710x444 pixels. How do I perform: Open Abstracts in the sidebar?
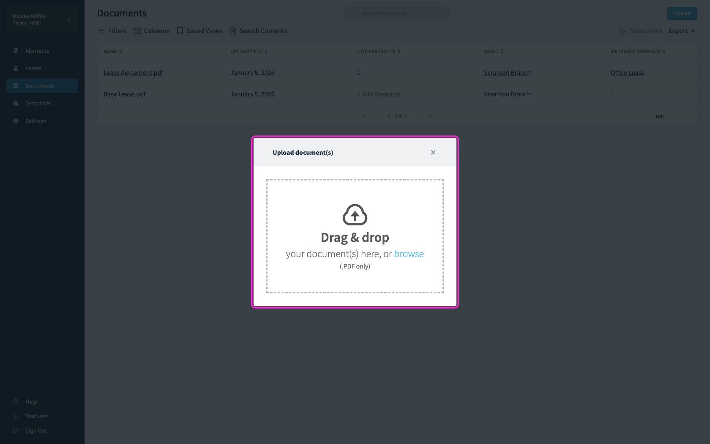pyautogui.click(x=42, y=51)
